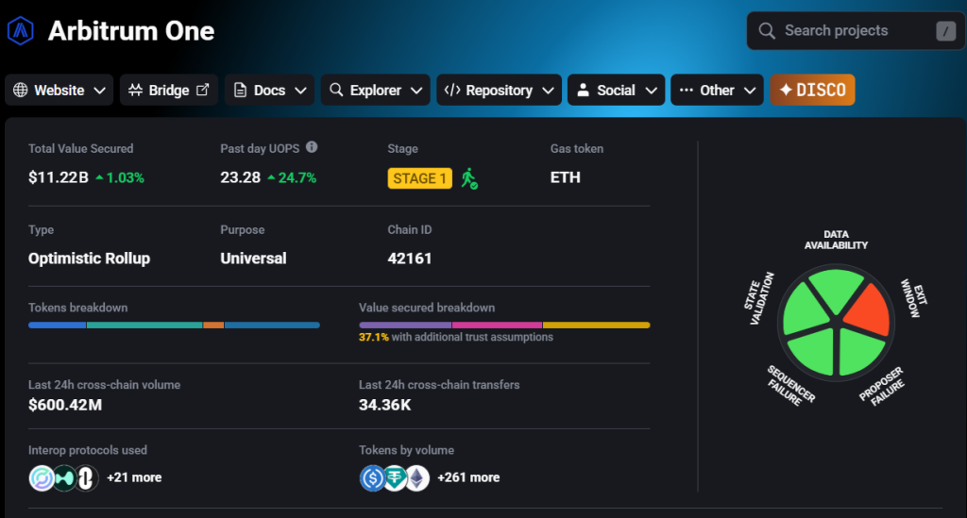This screenshot has height=518, width=967.
Task: Show +21 more interop protocols
Action: pos(134,477)
